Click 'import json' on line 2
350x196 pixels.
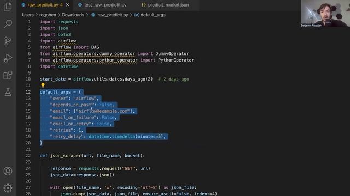point(54,28)
